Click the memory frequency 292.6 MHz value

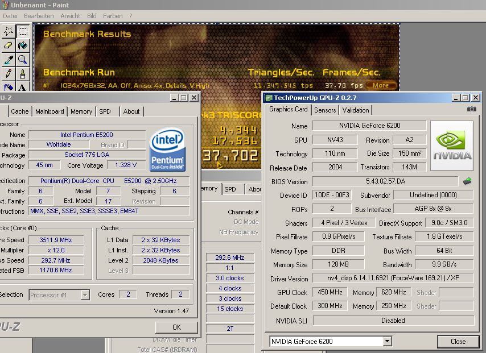pos(230,258)
